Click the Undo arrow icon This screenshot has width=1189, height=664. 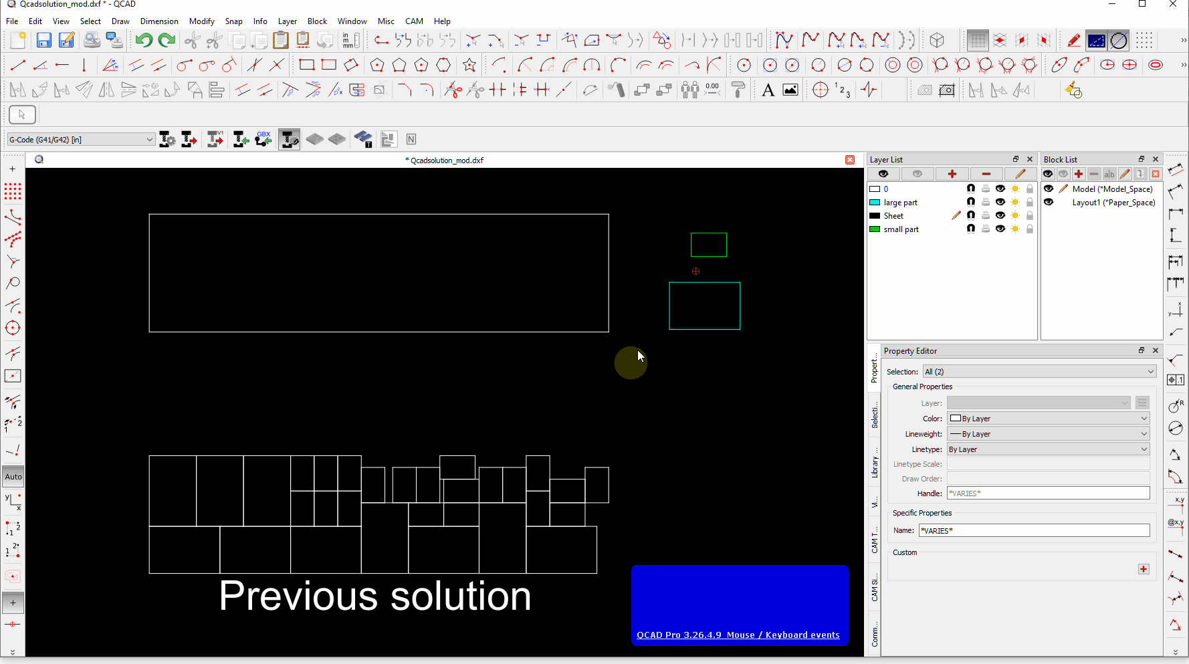point(143,41)
